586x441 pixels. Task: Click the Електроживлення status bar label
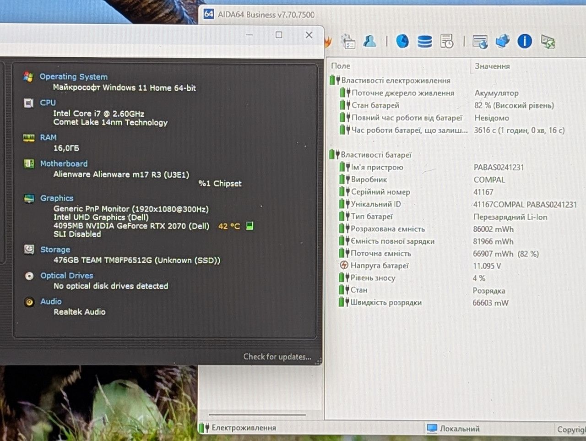244,428
